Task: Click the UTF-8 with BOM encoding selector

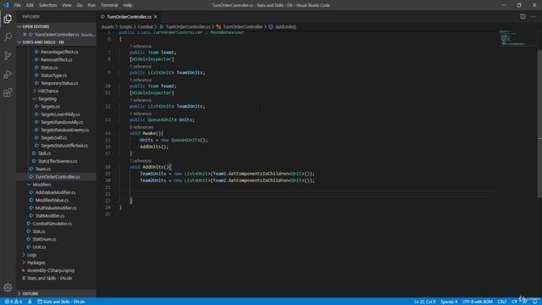Action: (478, 302)
